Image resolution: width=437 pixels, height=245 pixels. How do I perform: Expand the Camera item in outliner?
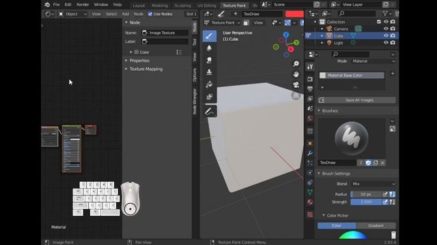click(x=322, y=29)
